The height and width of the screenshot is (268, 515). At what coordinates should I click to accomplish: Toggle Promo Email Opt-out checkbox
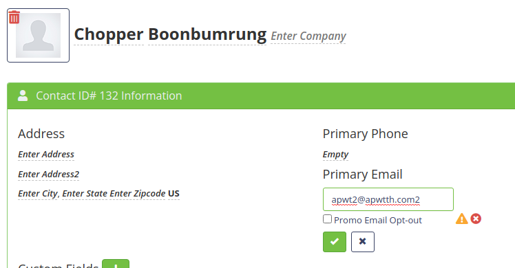(x=327, y=219)
